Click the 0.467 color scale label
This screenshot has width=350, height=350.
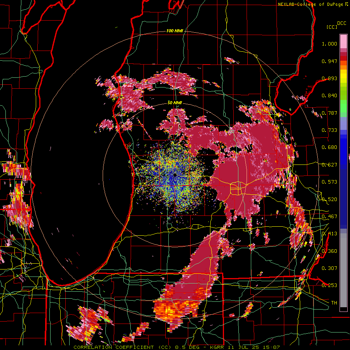[329, 217]
